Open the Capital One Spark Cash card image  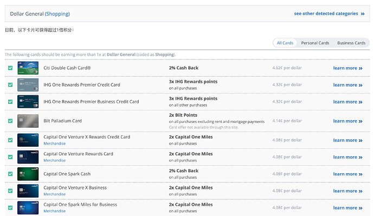[x=28, y=174]
